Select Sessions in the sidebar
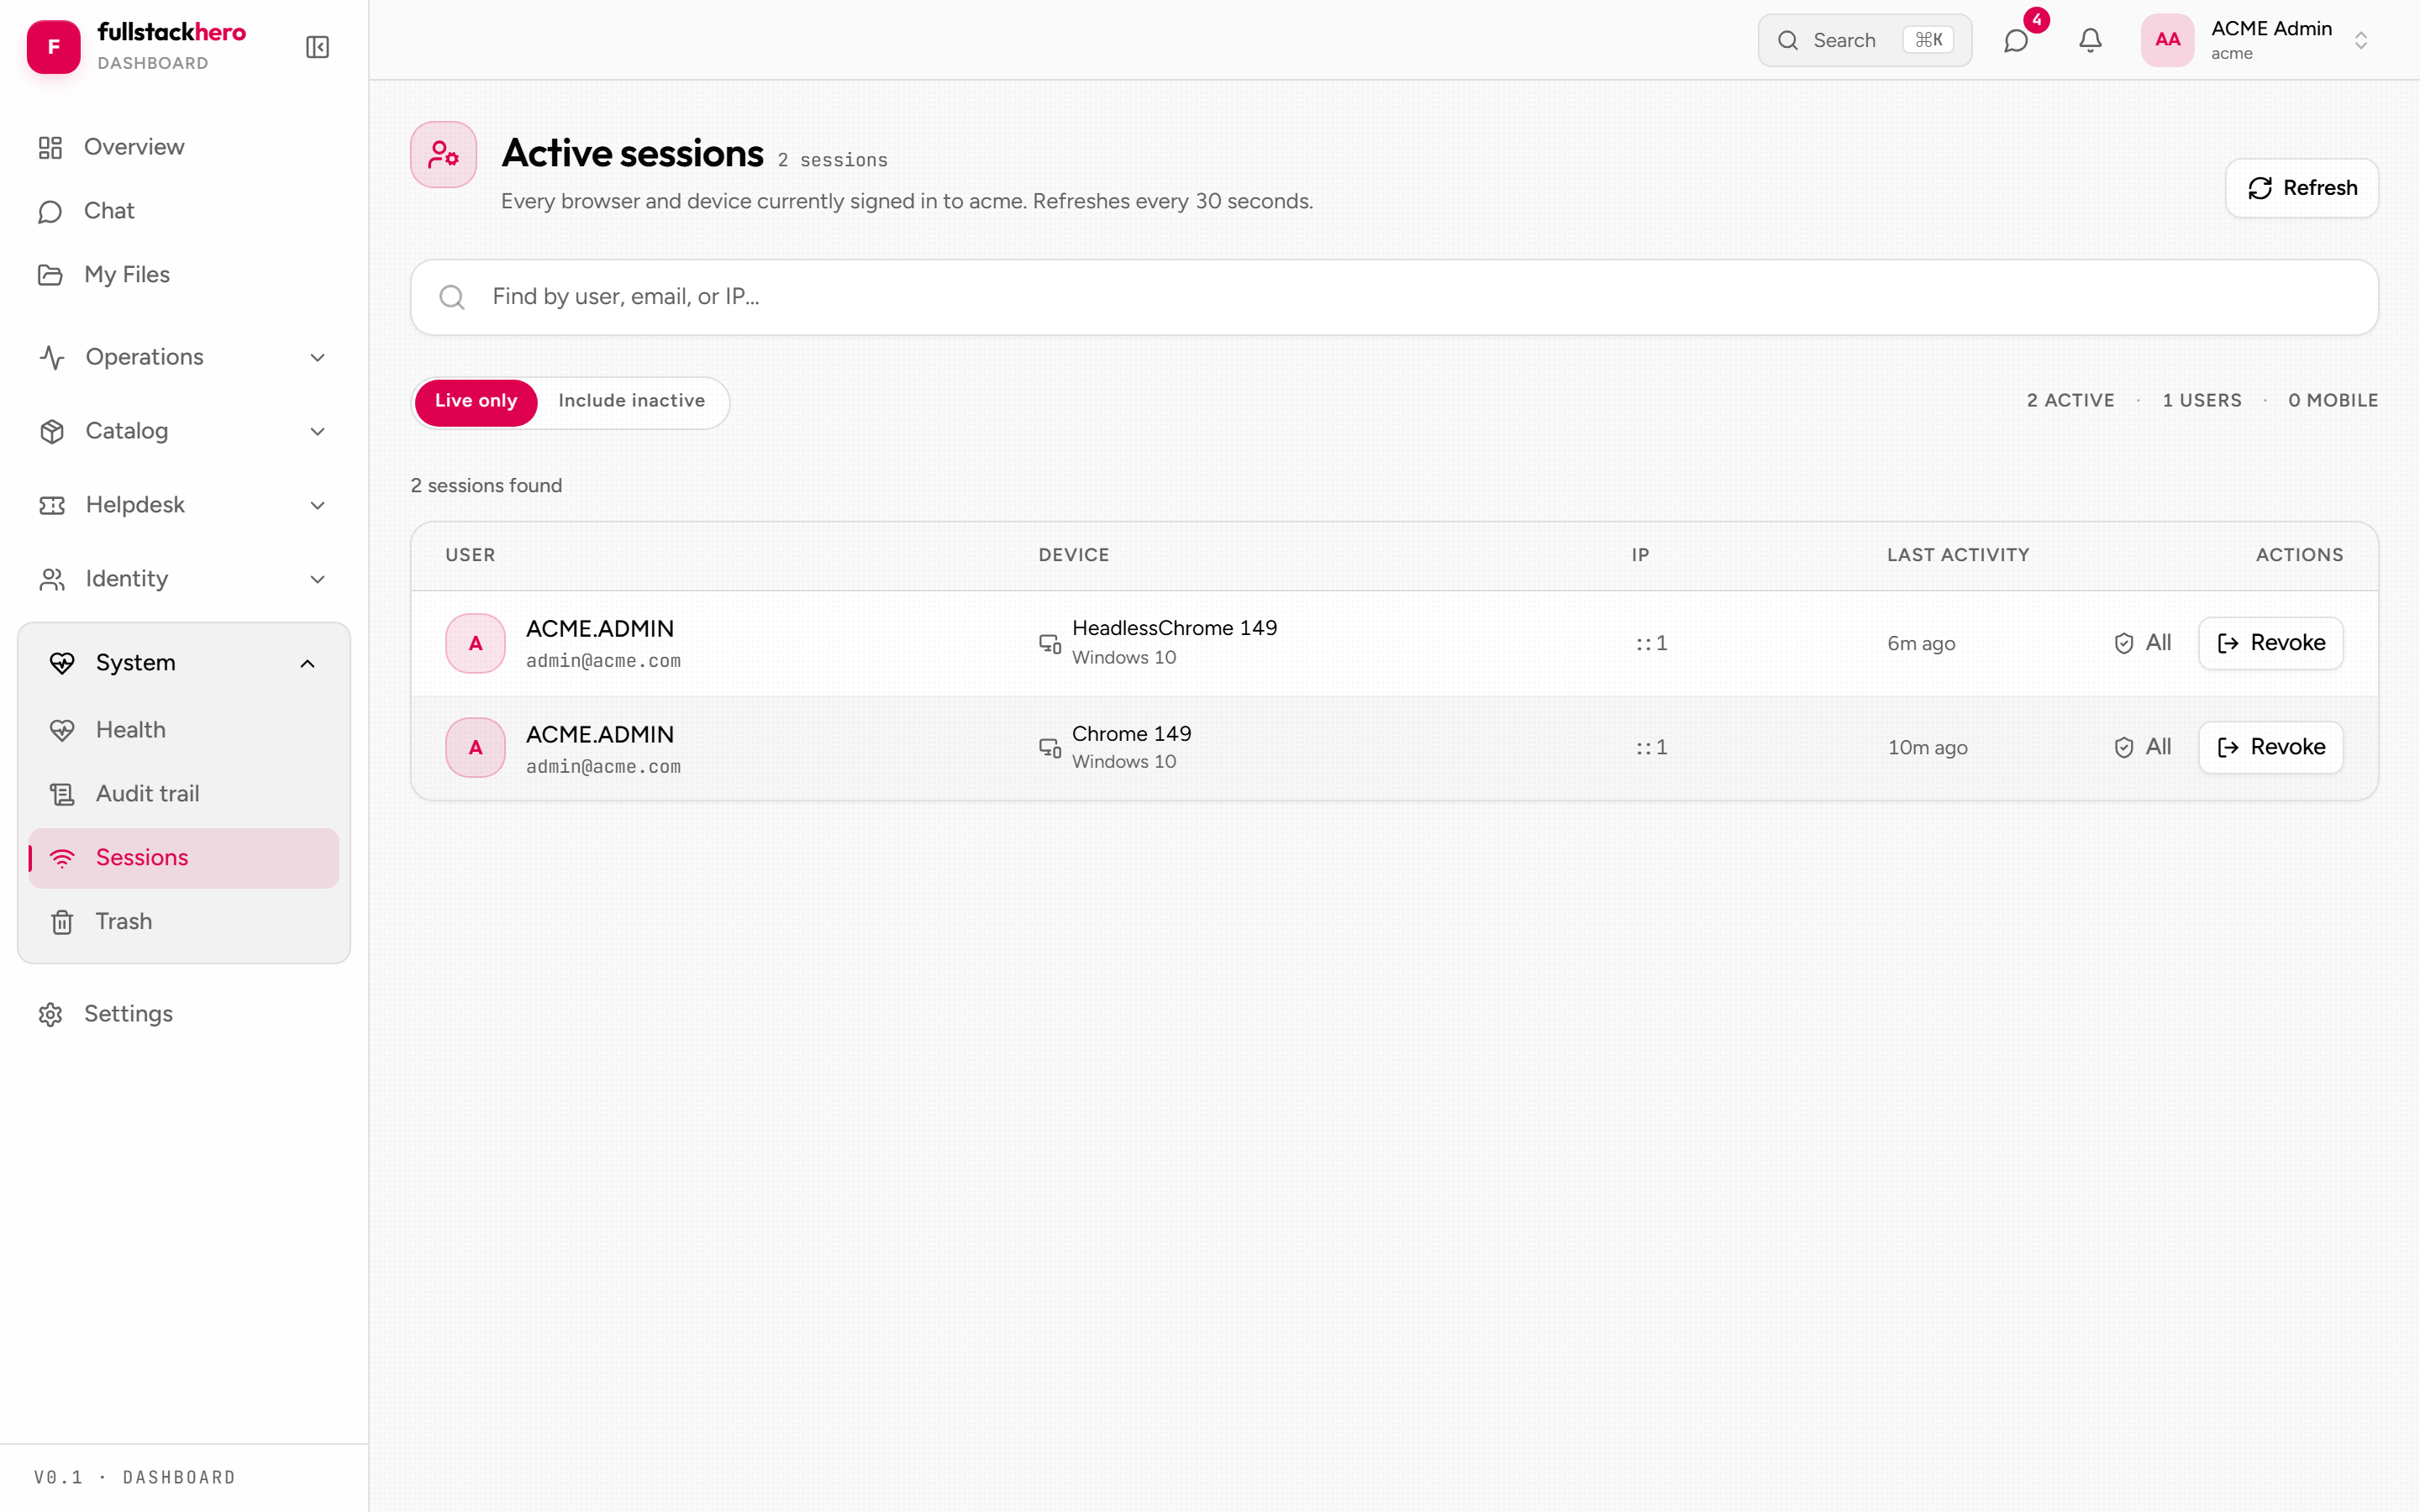2420x1512 pixels. [184, 858]
